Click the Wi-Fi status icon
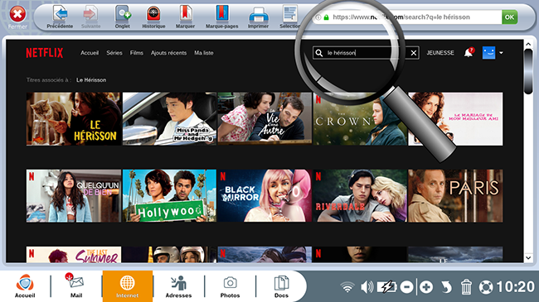539x302 pixels. (347, 287)
